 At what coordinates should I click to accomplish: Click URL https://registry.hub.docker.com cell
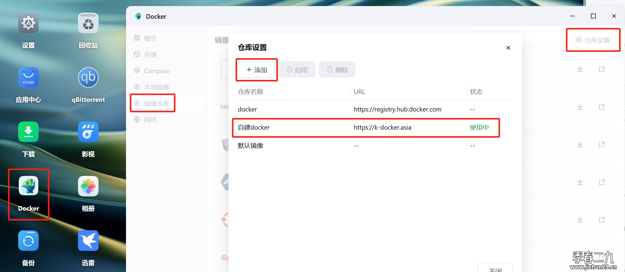(x=397, y=109)
